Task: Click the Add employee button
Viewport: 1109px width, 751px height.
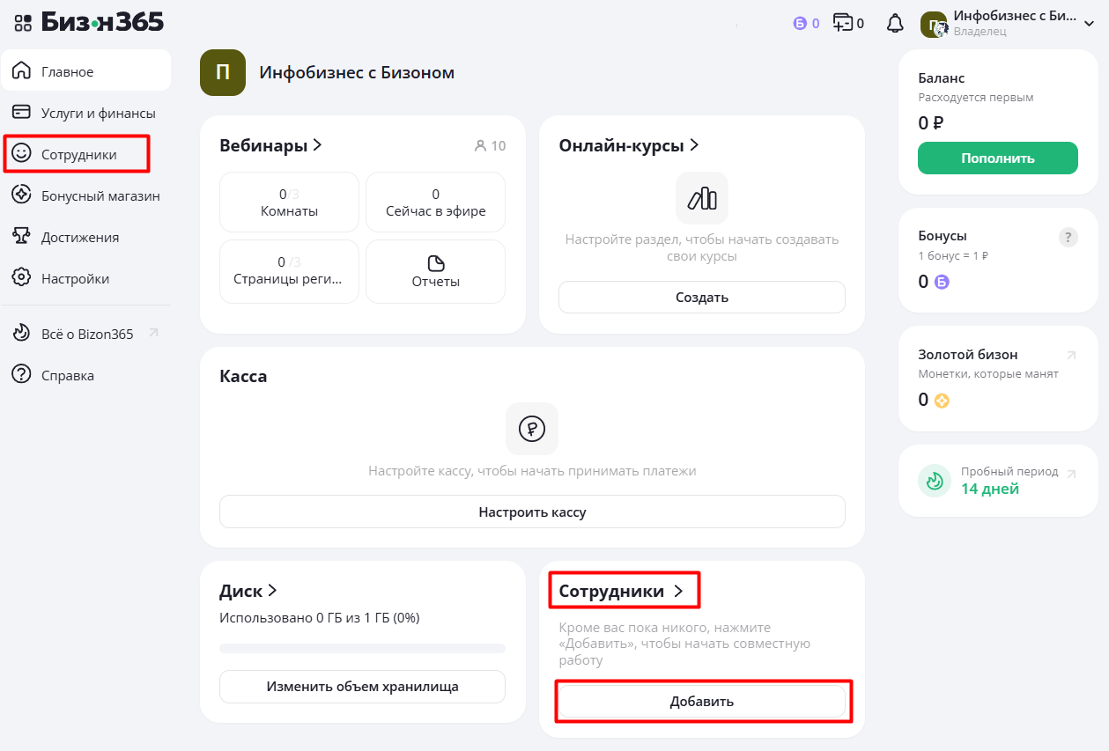Action: (x=701, y=702)
